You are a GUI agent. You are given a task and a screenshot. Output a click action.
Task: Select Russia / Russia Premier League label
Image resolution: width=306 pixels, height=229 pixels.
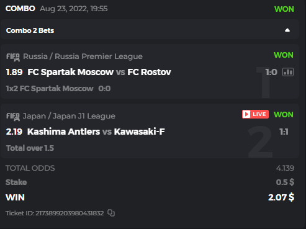tap(83, 56)
